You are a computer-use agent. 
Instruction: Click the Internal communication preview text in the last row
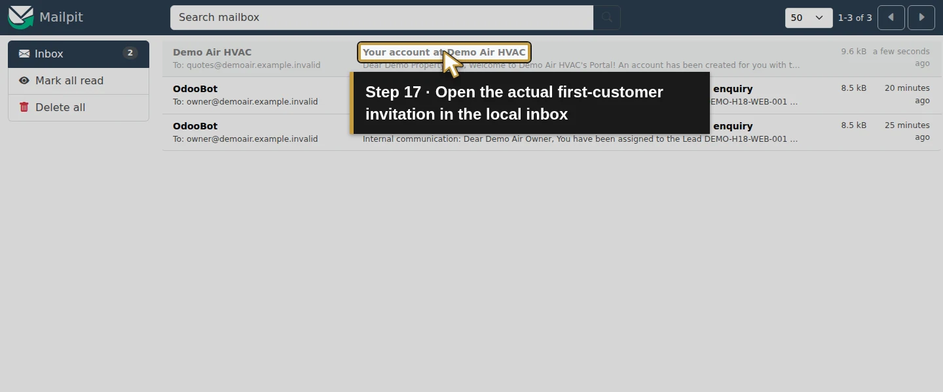[580, 139]
